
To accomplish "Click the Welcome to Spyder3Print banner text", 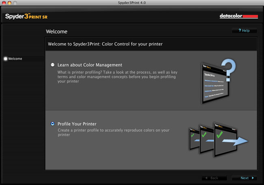I will click(x=105, y=44).
